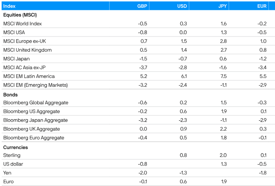Click the USD column header
Image resolution: width=275 pixels, height=186 pixels.
point(182,6)
